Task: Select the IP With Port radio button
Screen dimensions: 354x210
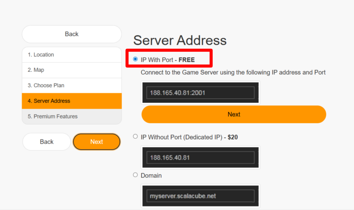Action: tap(136, 59)
